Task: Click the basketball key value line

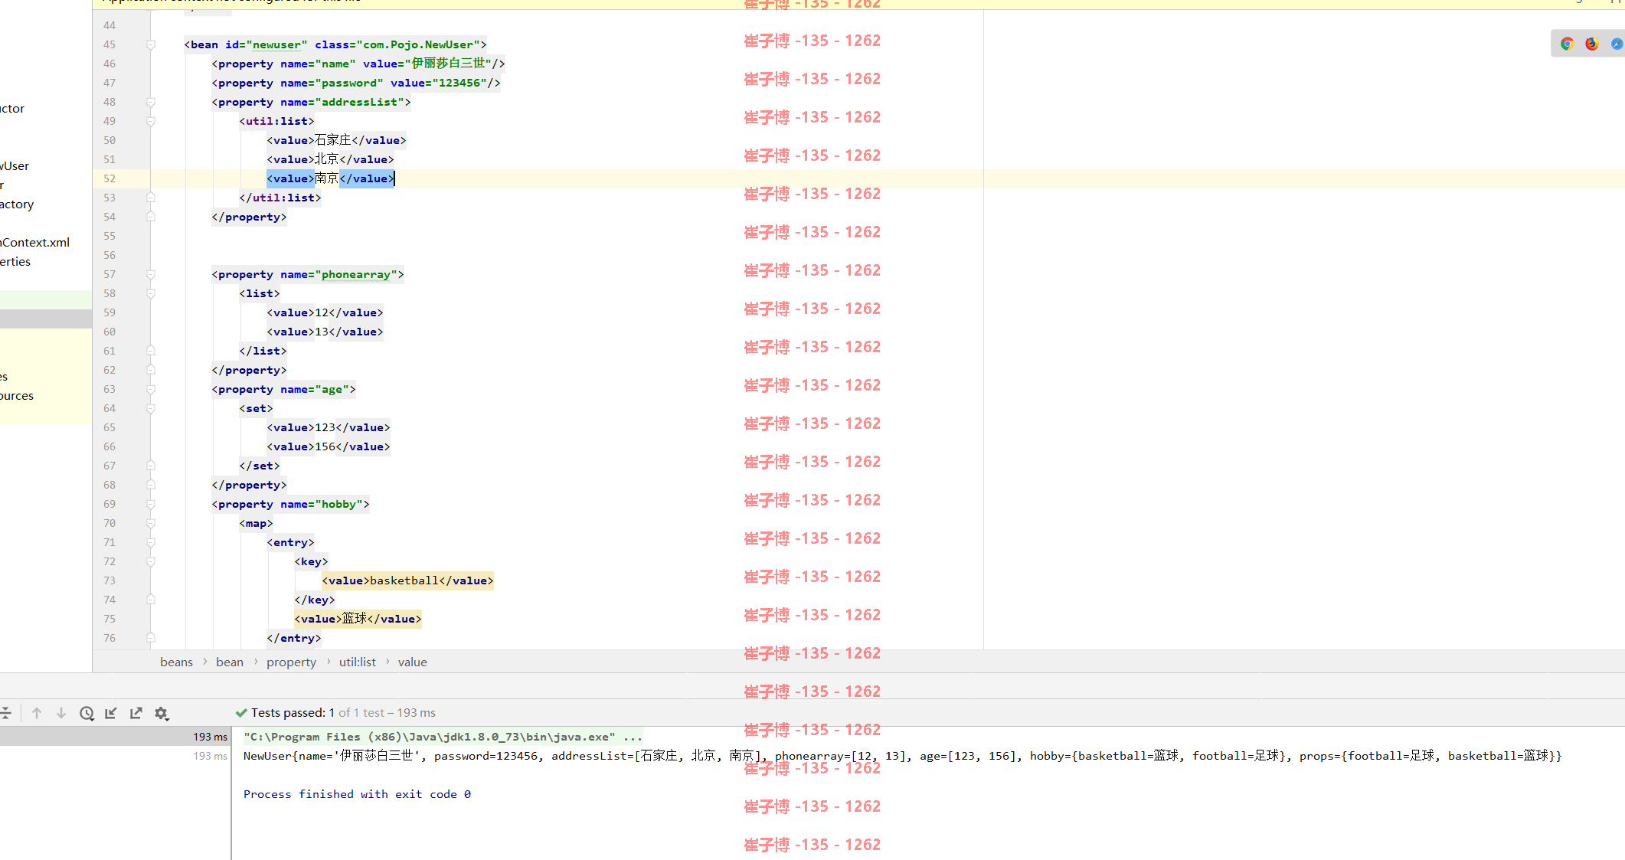Action: [407, 580]
